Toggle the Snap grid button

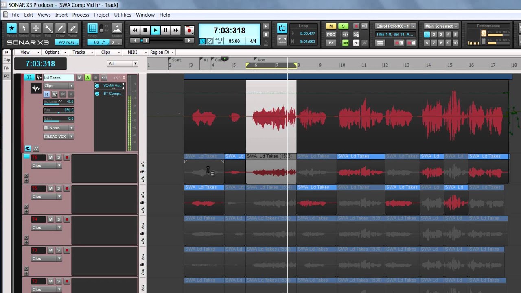pos(92,28)
